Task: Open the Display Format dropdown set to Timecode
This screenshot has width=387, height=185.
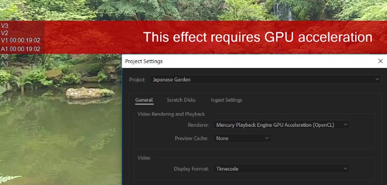Action: pyautogui.click(x=281, y=169)
